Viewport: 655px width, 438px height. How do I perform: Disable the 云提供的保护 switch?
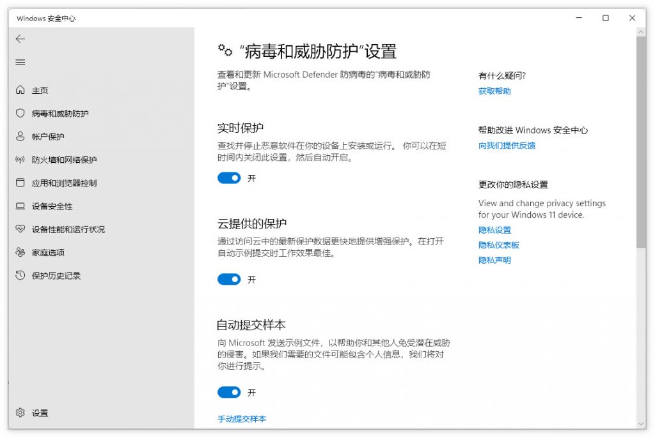(x=229, y=279)
